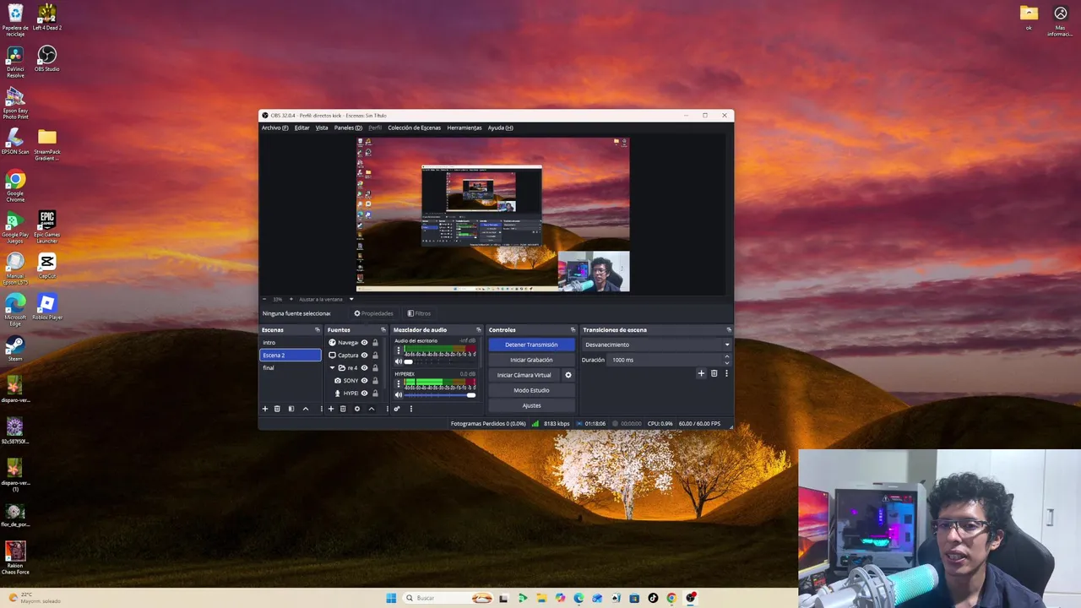The image size is (1081, 608).
Task: Open Roblox Player desktop shortcut
Action: pos(47,307)
